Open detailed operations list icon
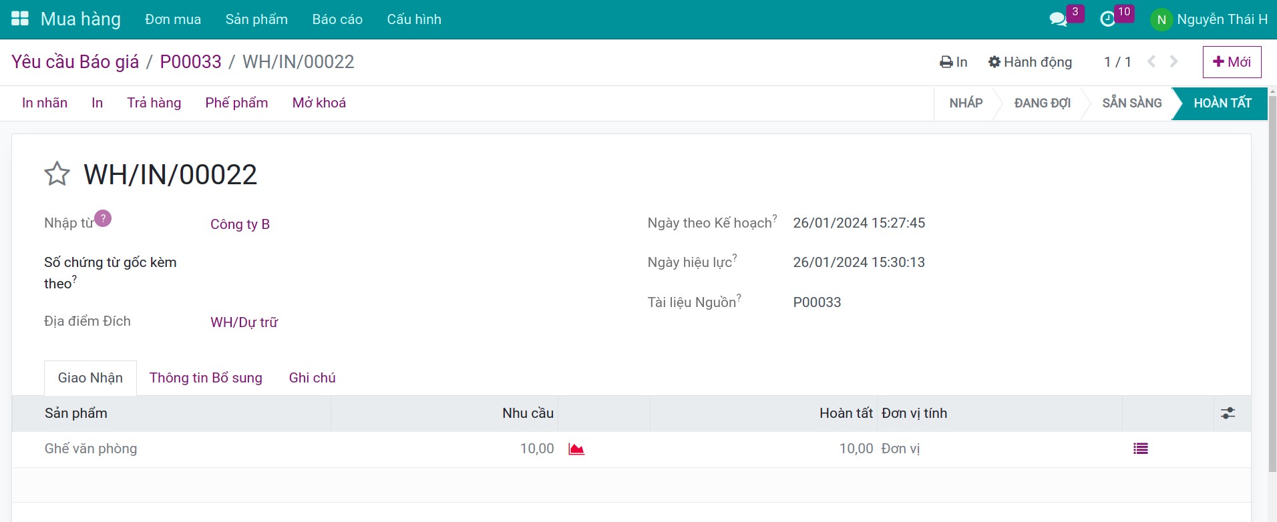This screenshot has height=522, width=1277. click(x=1141, y=449)
